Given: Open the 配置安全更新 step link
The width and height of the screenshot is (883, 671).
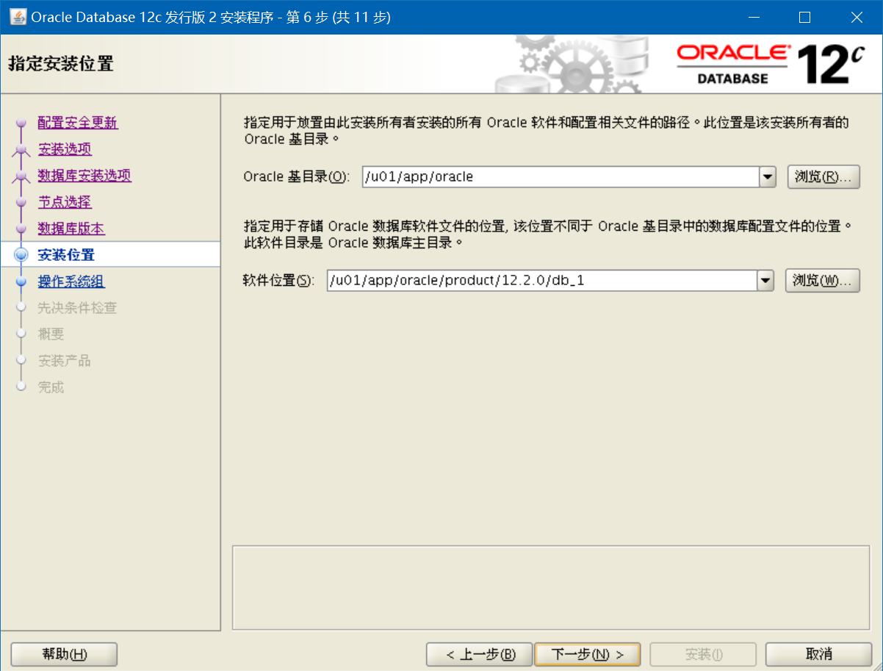Looking at the screenshot, I should tap(78, 123).
